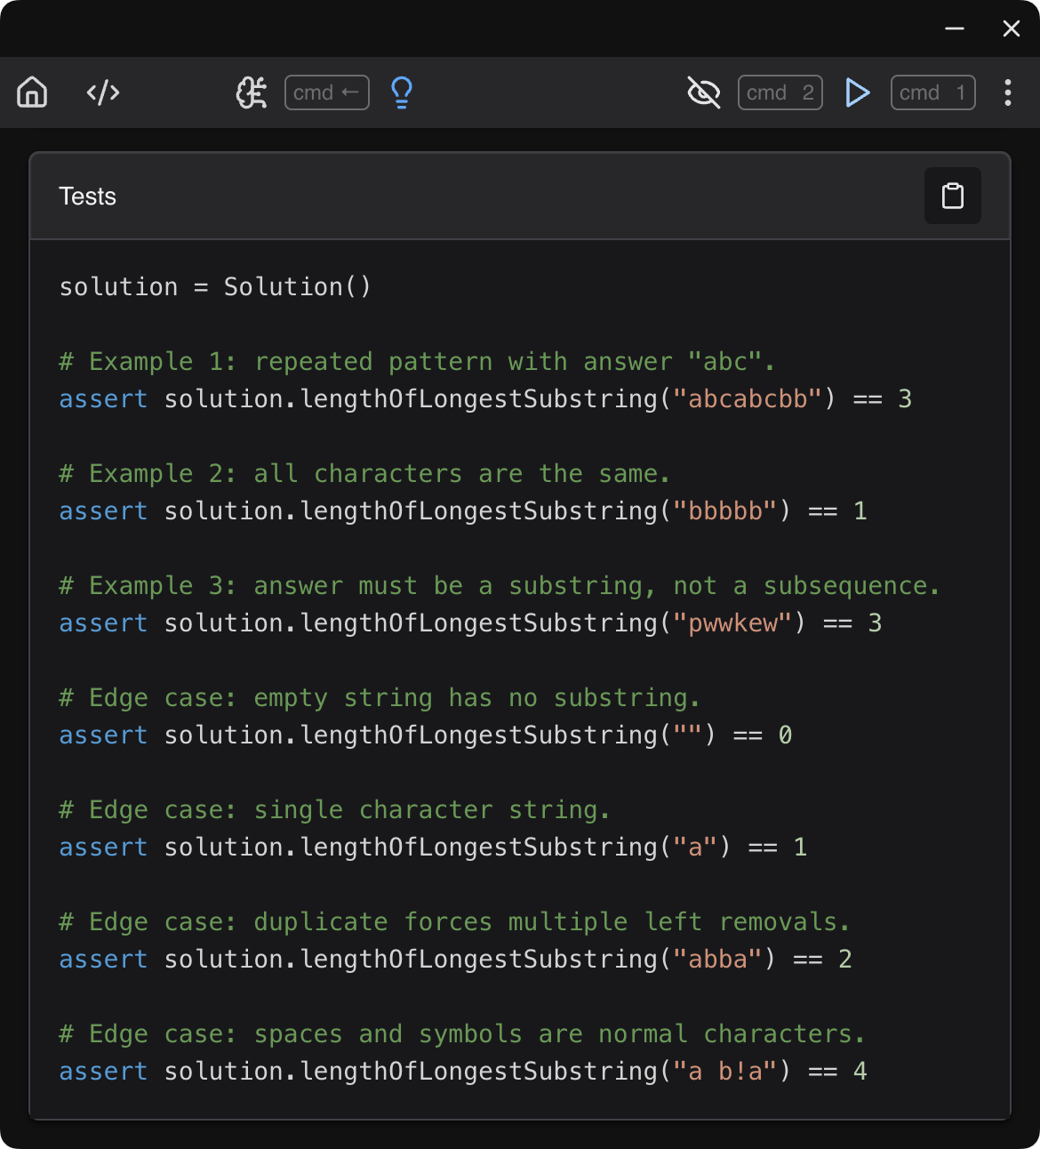
Task: Click the '# Example 3' comment line
Action: point(500,586)
